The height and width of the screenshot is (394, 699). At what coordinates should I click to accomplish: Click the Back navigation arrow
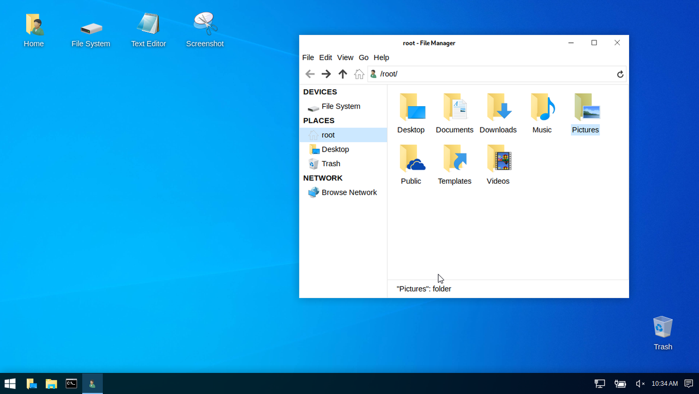click(x=310, y=74)
